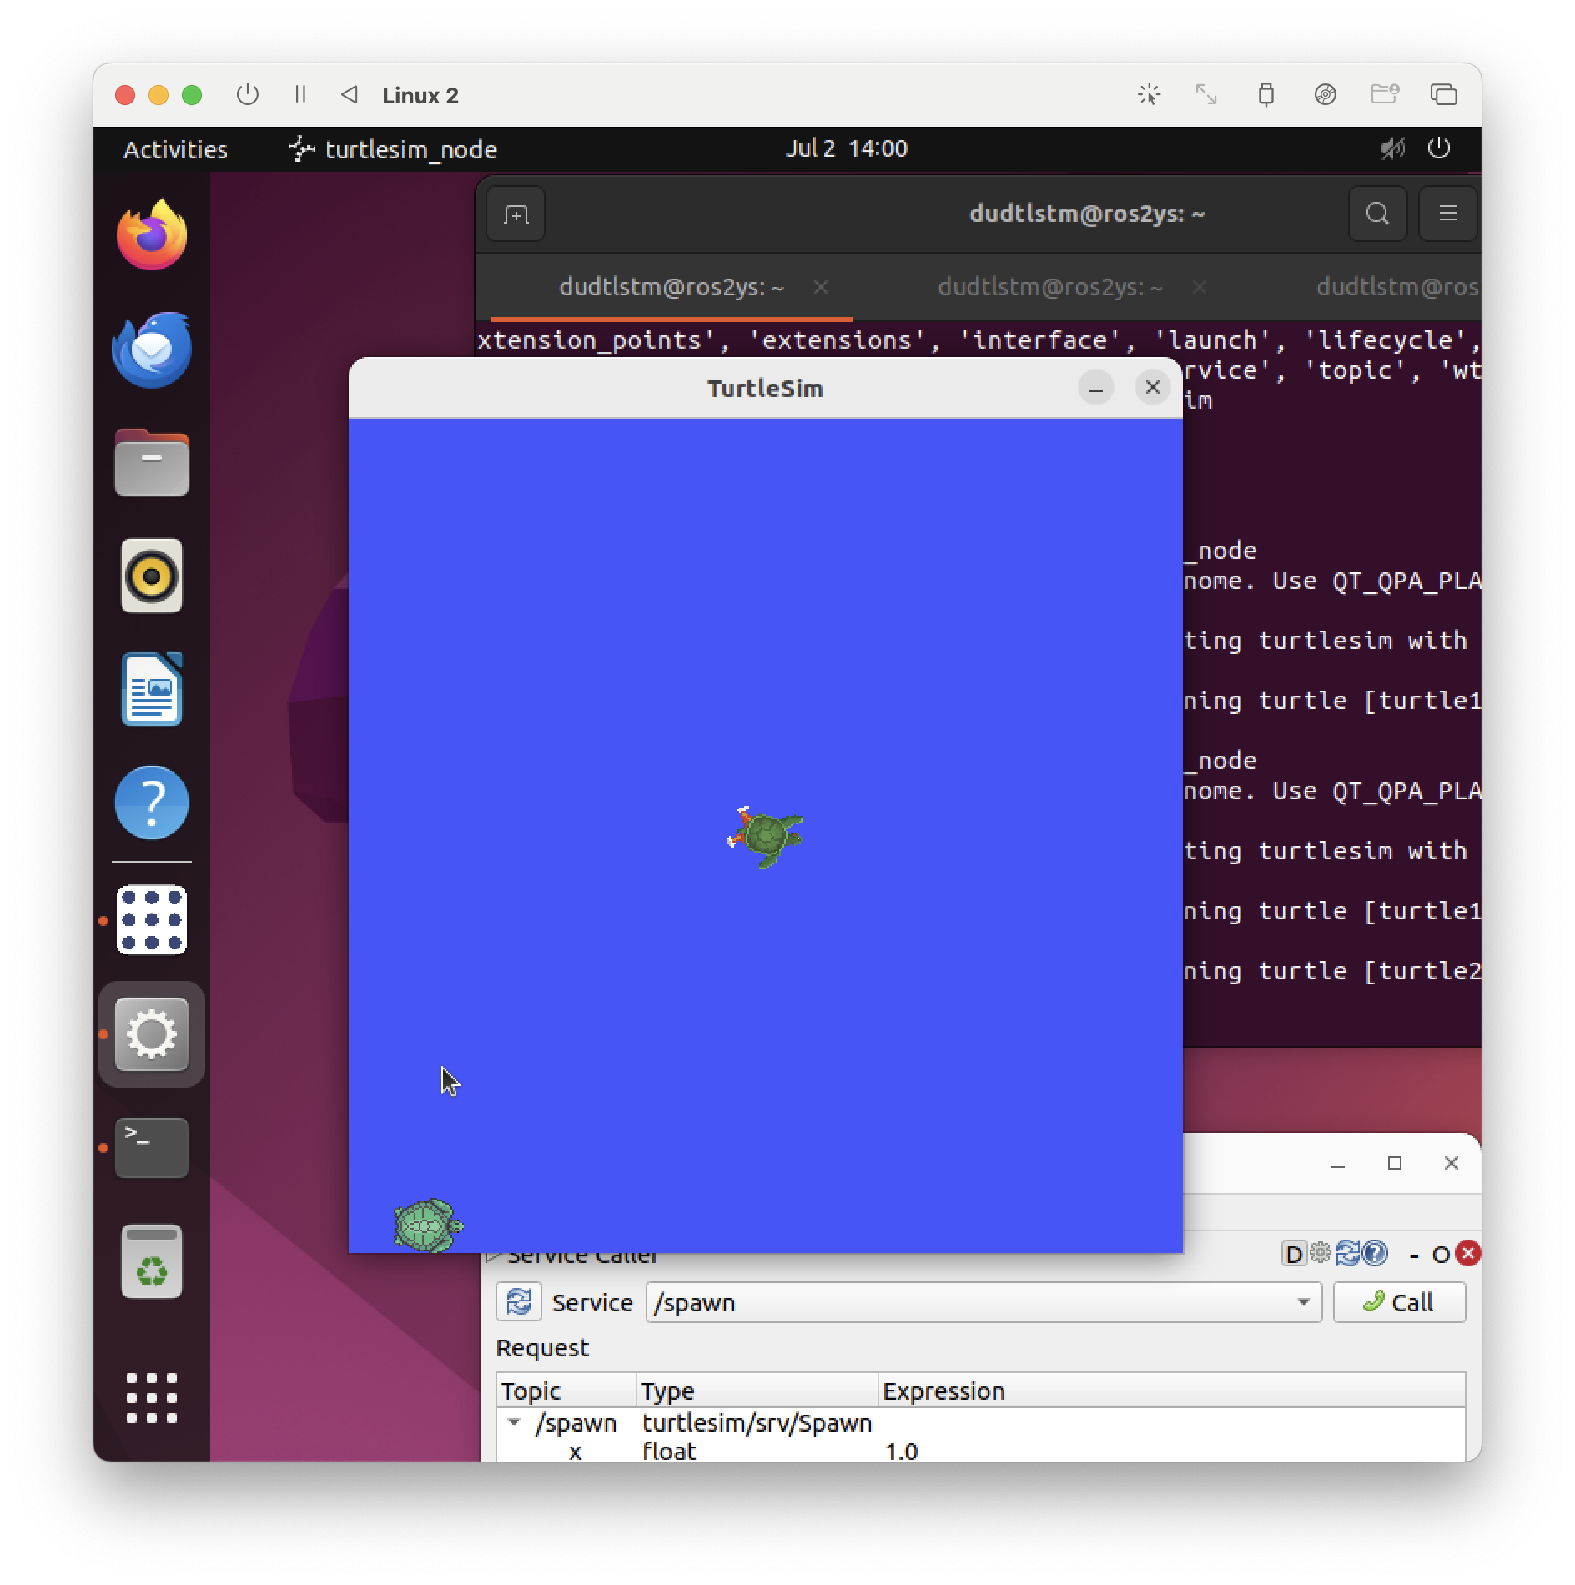Open the Help icon in the dock
The height and width of the screenshot is (1585, 1575).
(x=151, y=803)
